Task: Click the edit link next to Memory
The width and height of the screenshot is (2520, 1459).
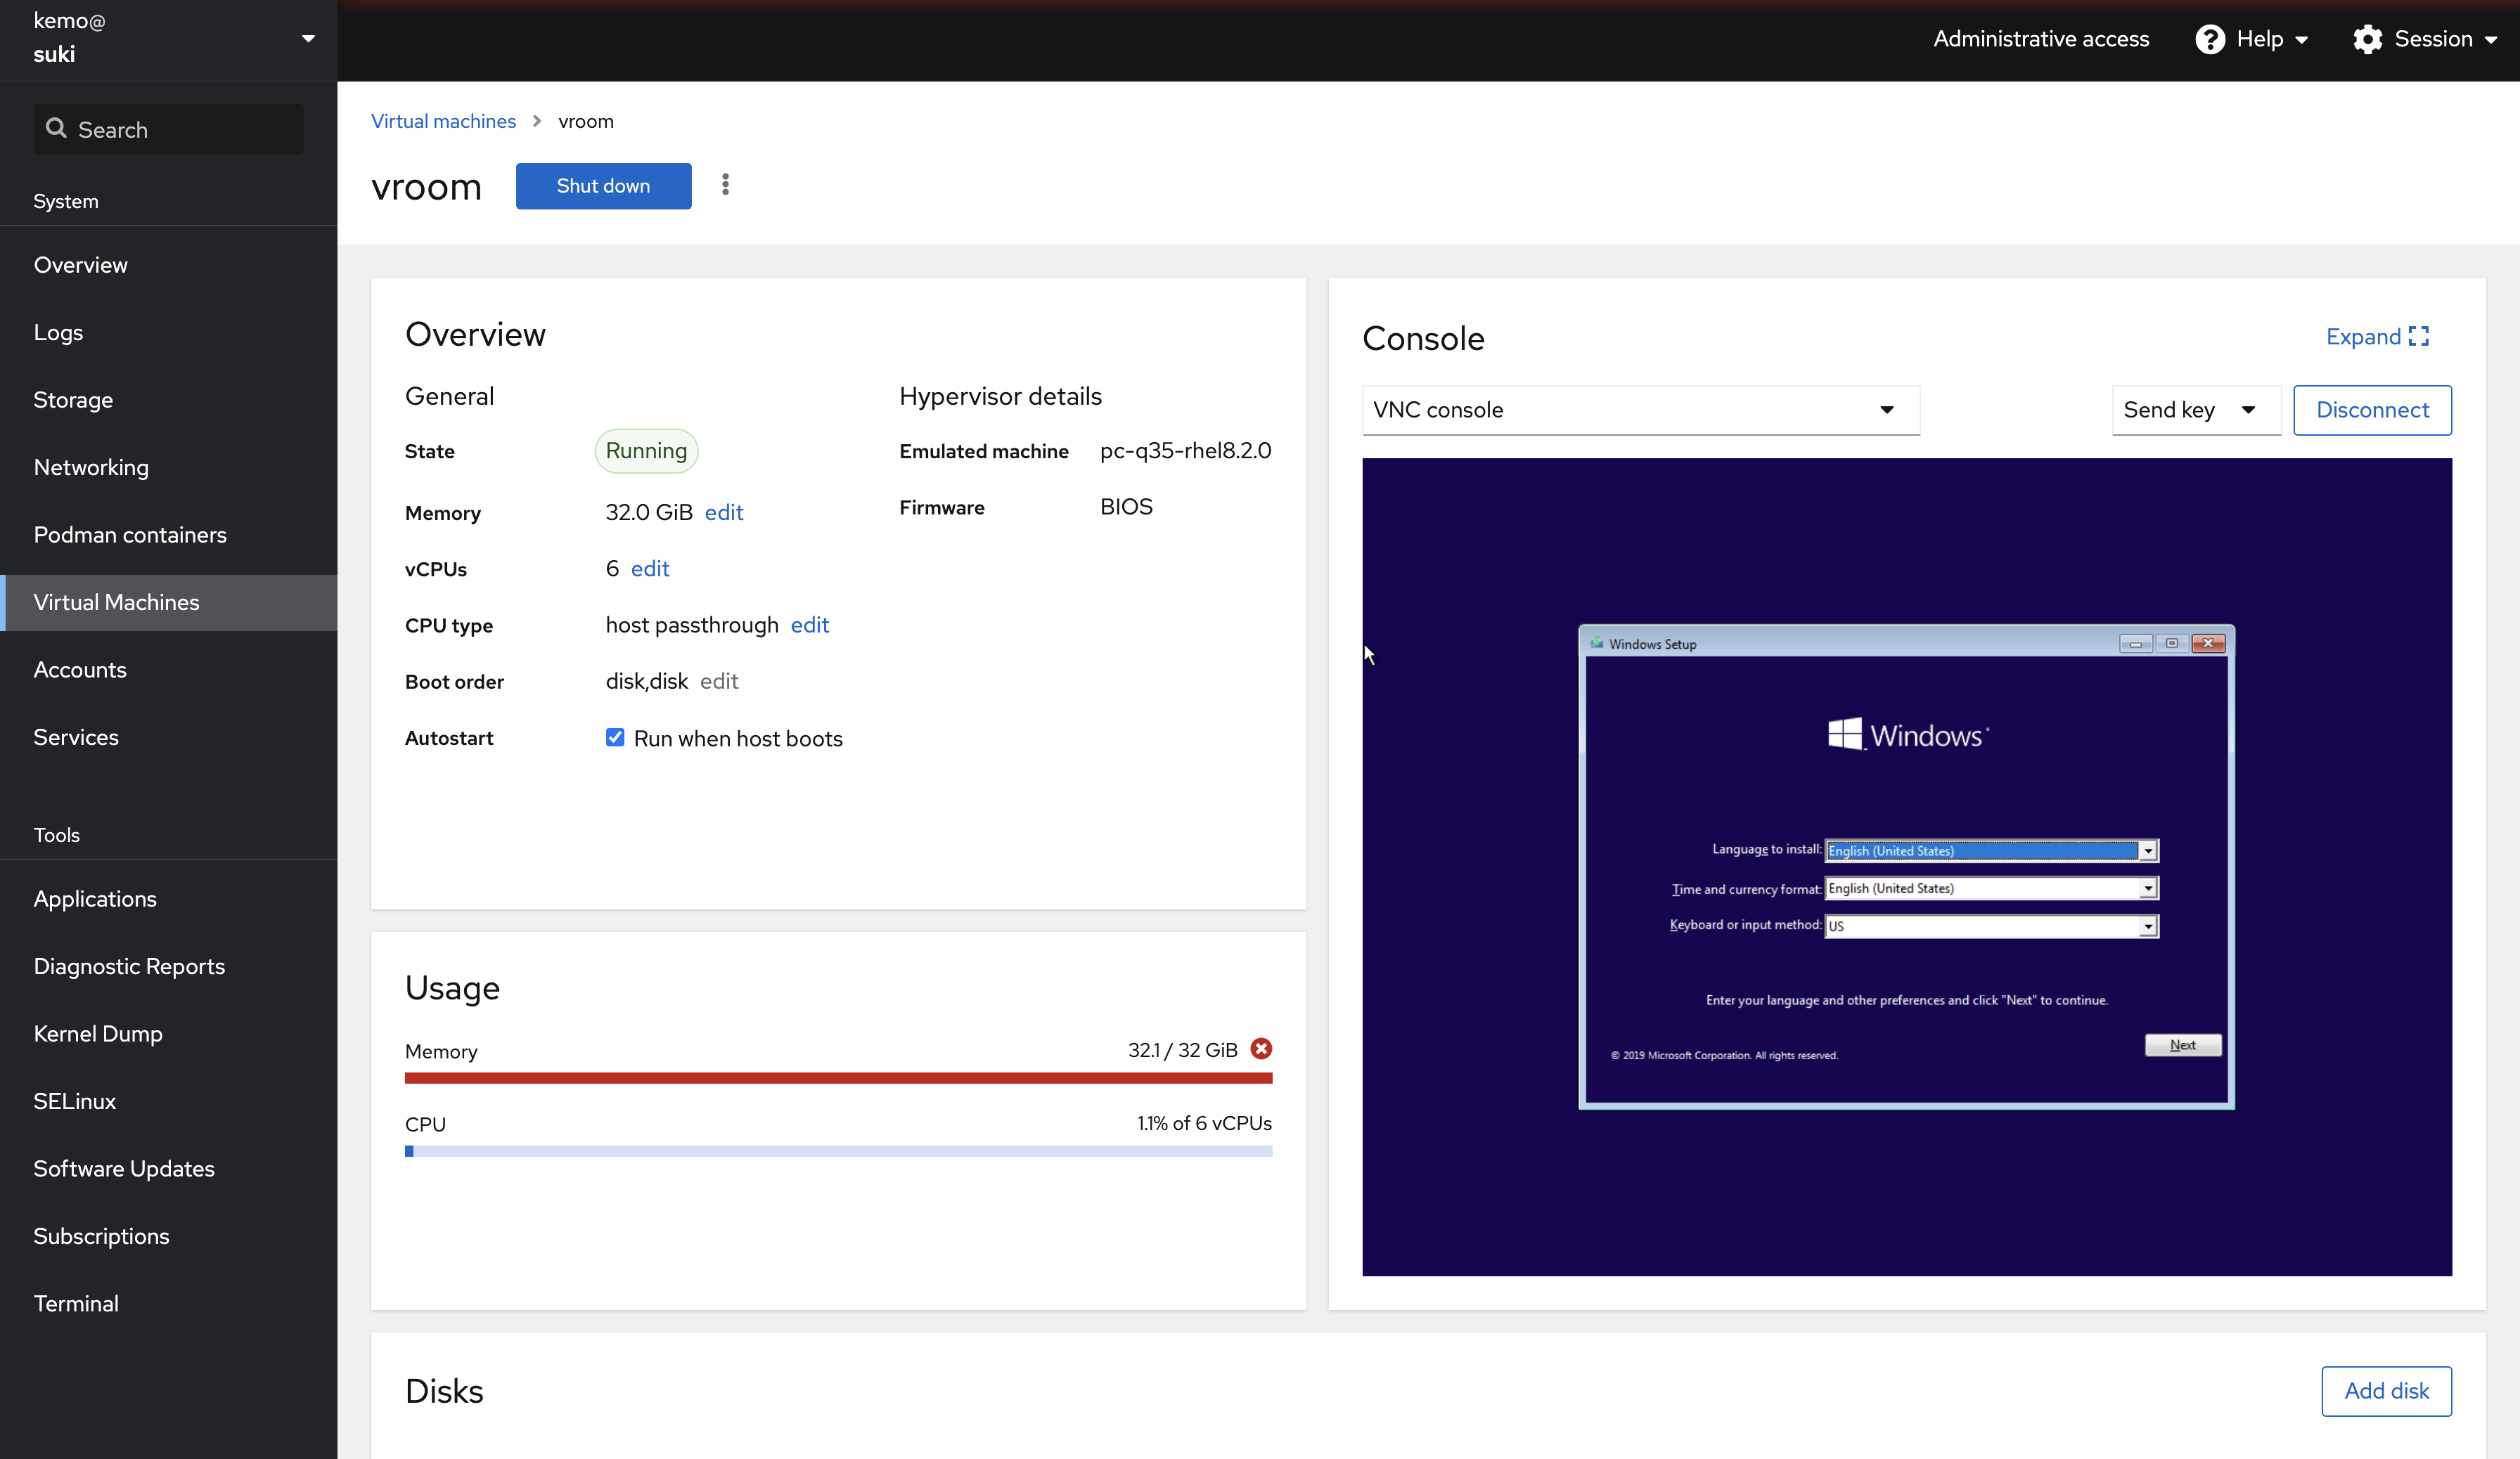Action: (x=723, y=512)
